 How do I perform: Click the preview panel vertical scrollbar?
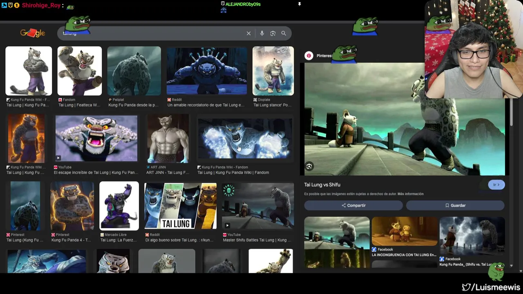pyautogui.click(x=511, y=112)
